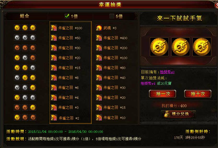This screenshot has width=218, height=148.
Task: Draw once with 抽一次 button
Action: tap(163, 94)
